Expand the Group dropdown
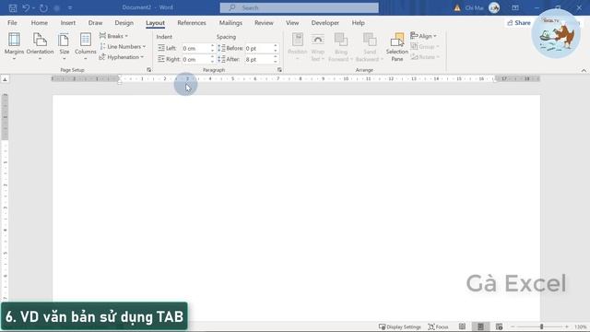This screenshot has height=332, width=590. tap(425, 47)
